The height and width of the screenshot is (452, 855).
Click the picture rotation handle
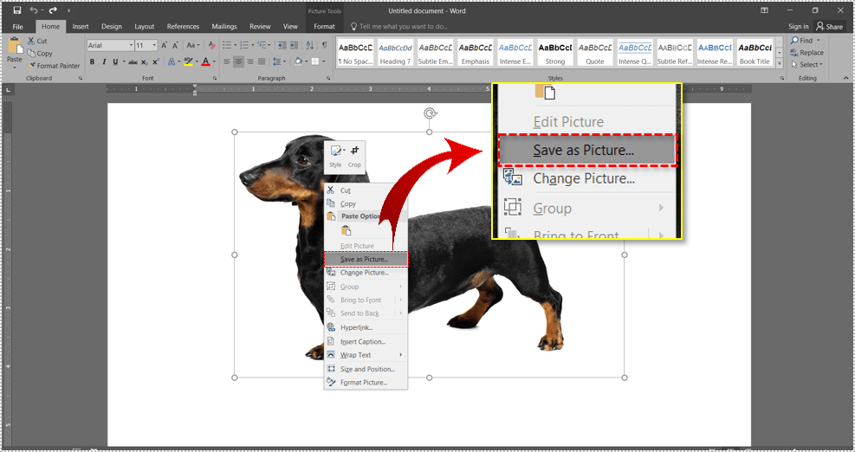click(430, 113)
